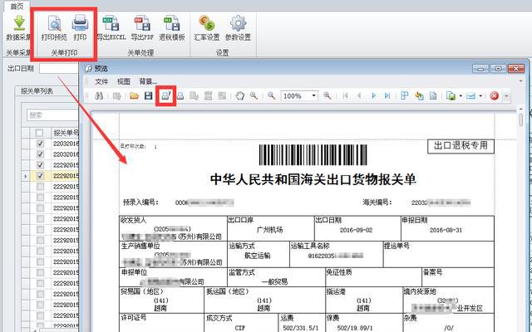Screen dimensions: 532x332
Task: Click the CIF value under 成交方式
Action: [240, 328]
